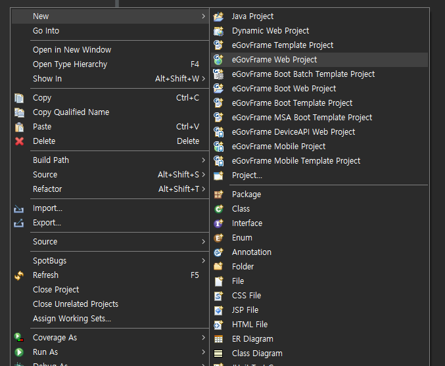445x366 pixels.
Task: Click the eGovFrame Web Project icon
Action: pyautogui.click(x=218, y=60)
